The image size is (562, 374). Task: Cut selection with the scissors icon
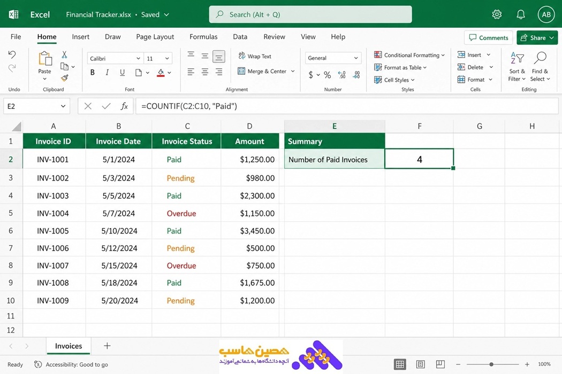65,54
